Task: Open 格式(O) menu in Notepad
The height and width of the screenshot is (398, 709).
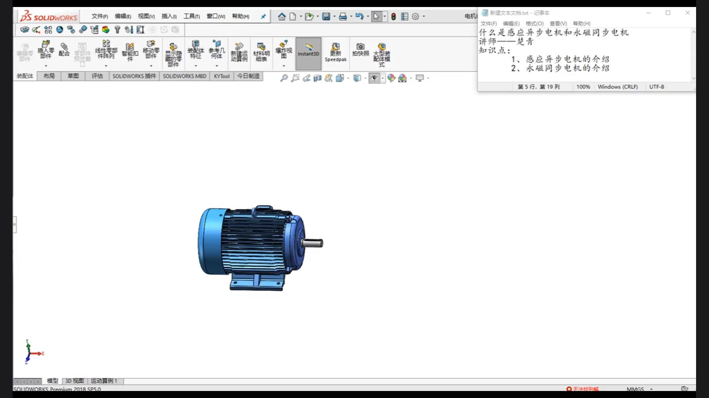Action: (535, 24)
